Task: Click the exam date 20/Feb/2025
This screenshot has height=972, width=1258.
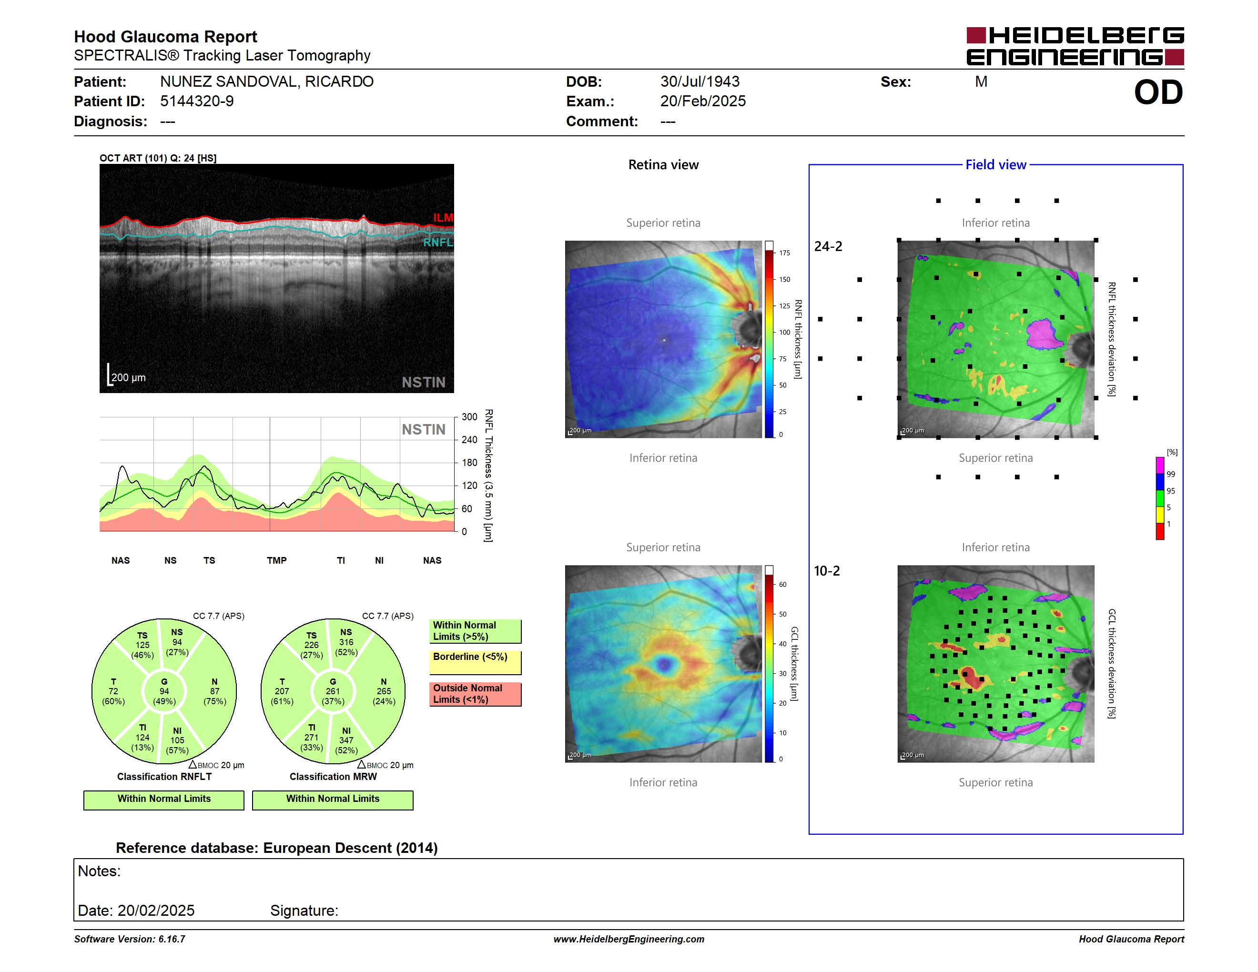Action: (703, 101)
